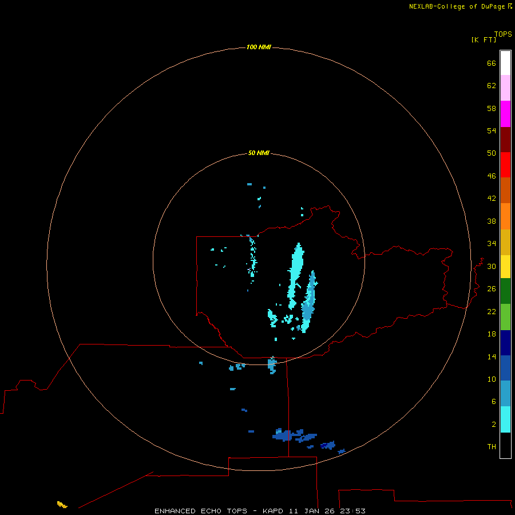
Task: Click the legend value 30
Action: 492,266
